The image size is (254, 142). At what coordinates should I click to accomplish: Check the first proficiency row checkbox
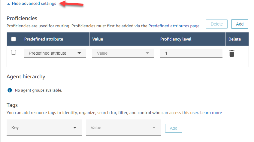tap(14, 53)
